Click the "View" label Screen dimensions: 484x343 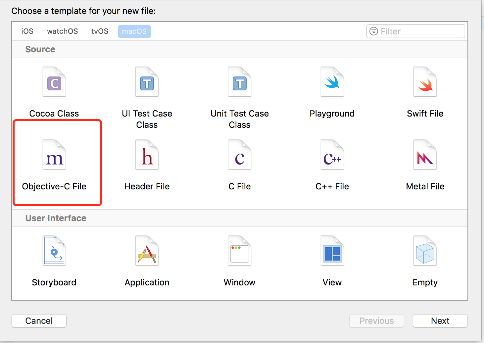[x=332, y=282]
